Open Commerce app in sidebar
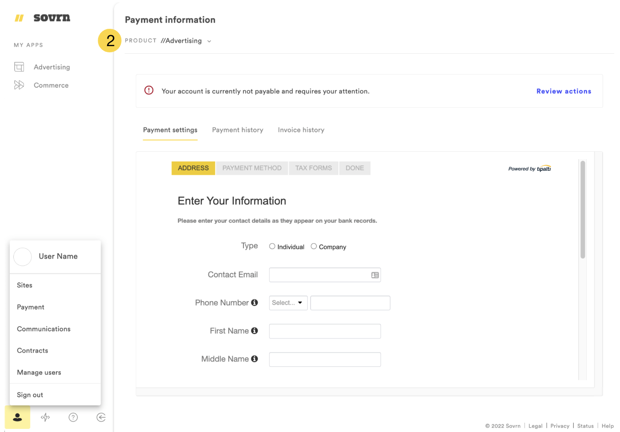Image resolution: width=620 pixels, height=432 pixels. tap(51, 85)
